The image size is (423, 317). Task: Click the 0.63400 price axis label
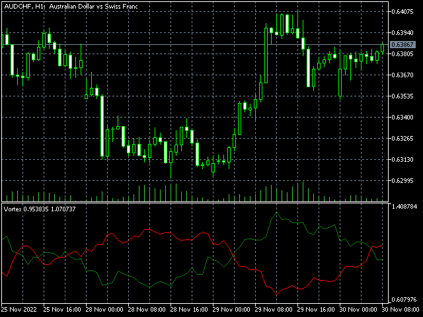click(x=403, y=118)
